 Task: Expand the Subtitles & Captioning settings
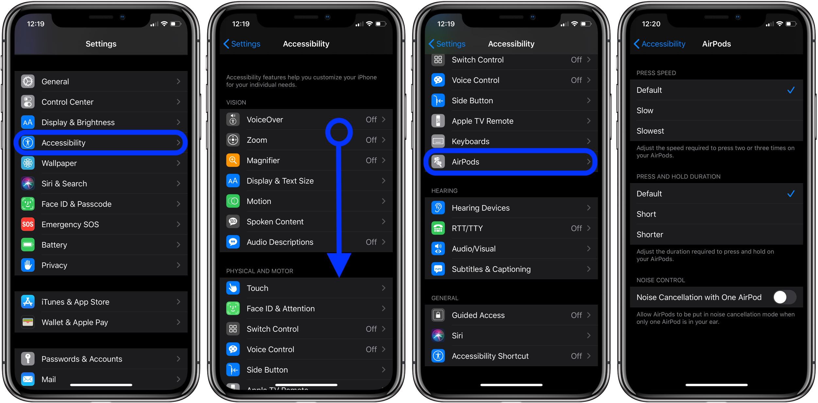pos(511,269)
